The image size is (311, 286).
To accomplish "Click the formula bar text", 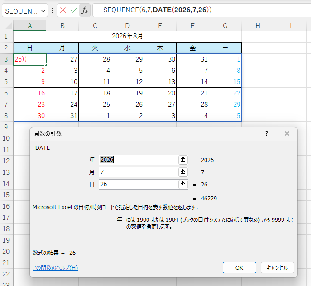I will tap(155, 10).
